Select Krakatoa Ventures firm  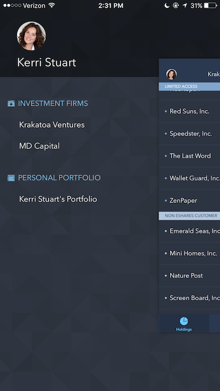52,125
